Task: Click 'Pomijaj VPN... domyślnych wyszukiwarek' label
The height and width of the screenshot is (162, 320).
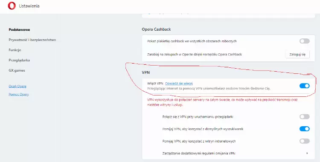Action: [203, 129]
